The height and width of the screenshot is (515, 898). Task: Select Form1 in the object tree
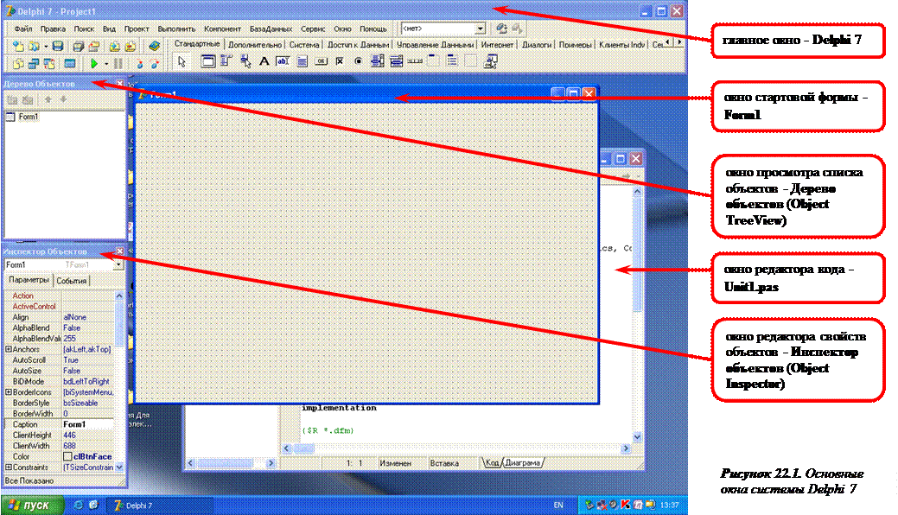tap(29, 117)
